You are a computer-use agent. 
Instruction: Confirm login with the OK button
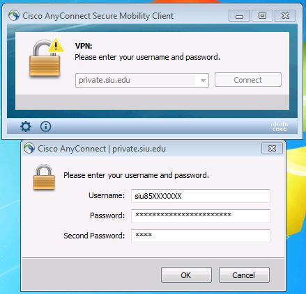186,275
